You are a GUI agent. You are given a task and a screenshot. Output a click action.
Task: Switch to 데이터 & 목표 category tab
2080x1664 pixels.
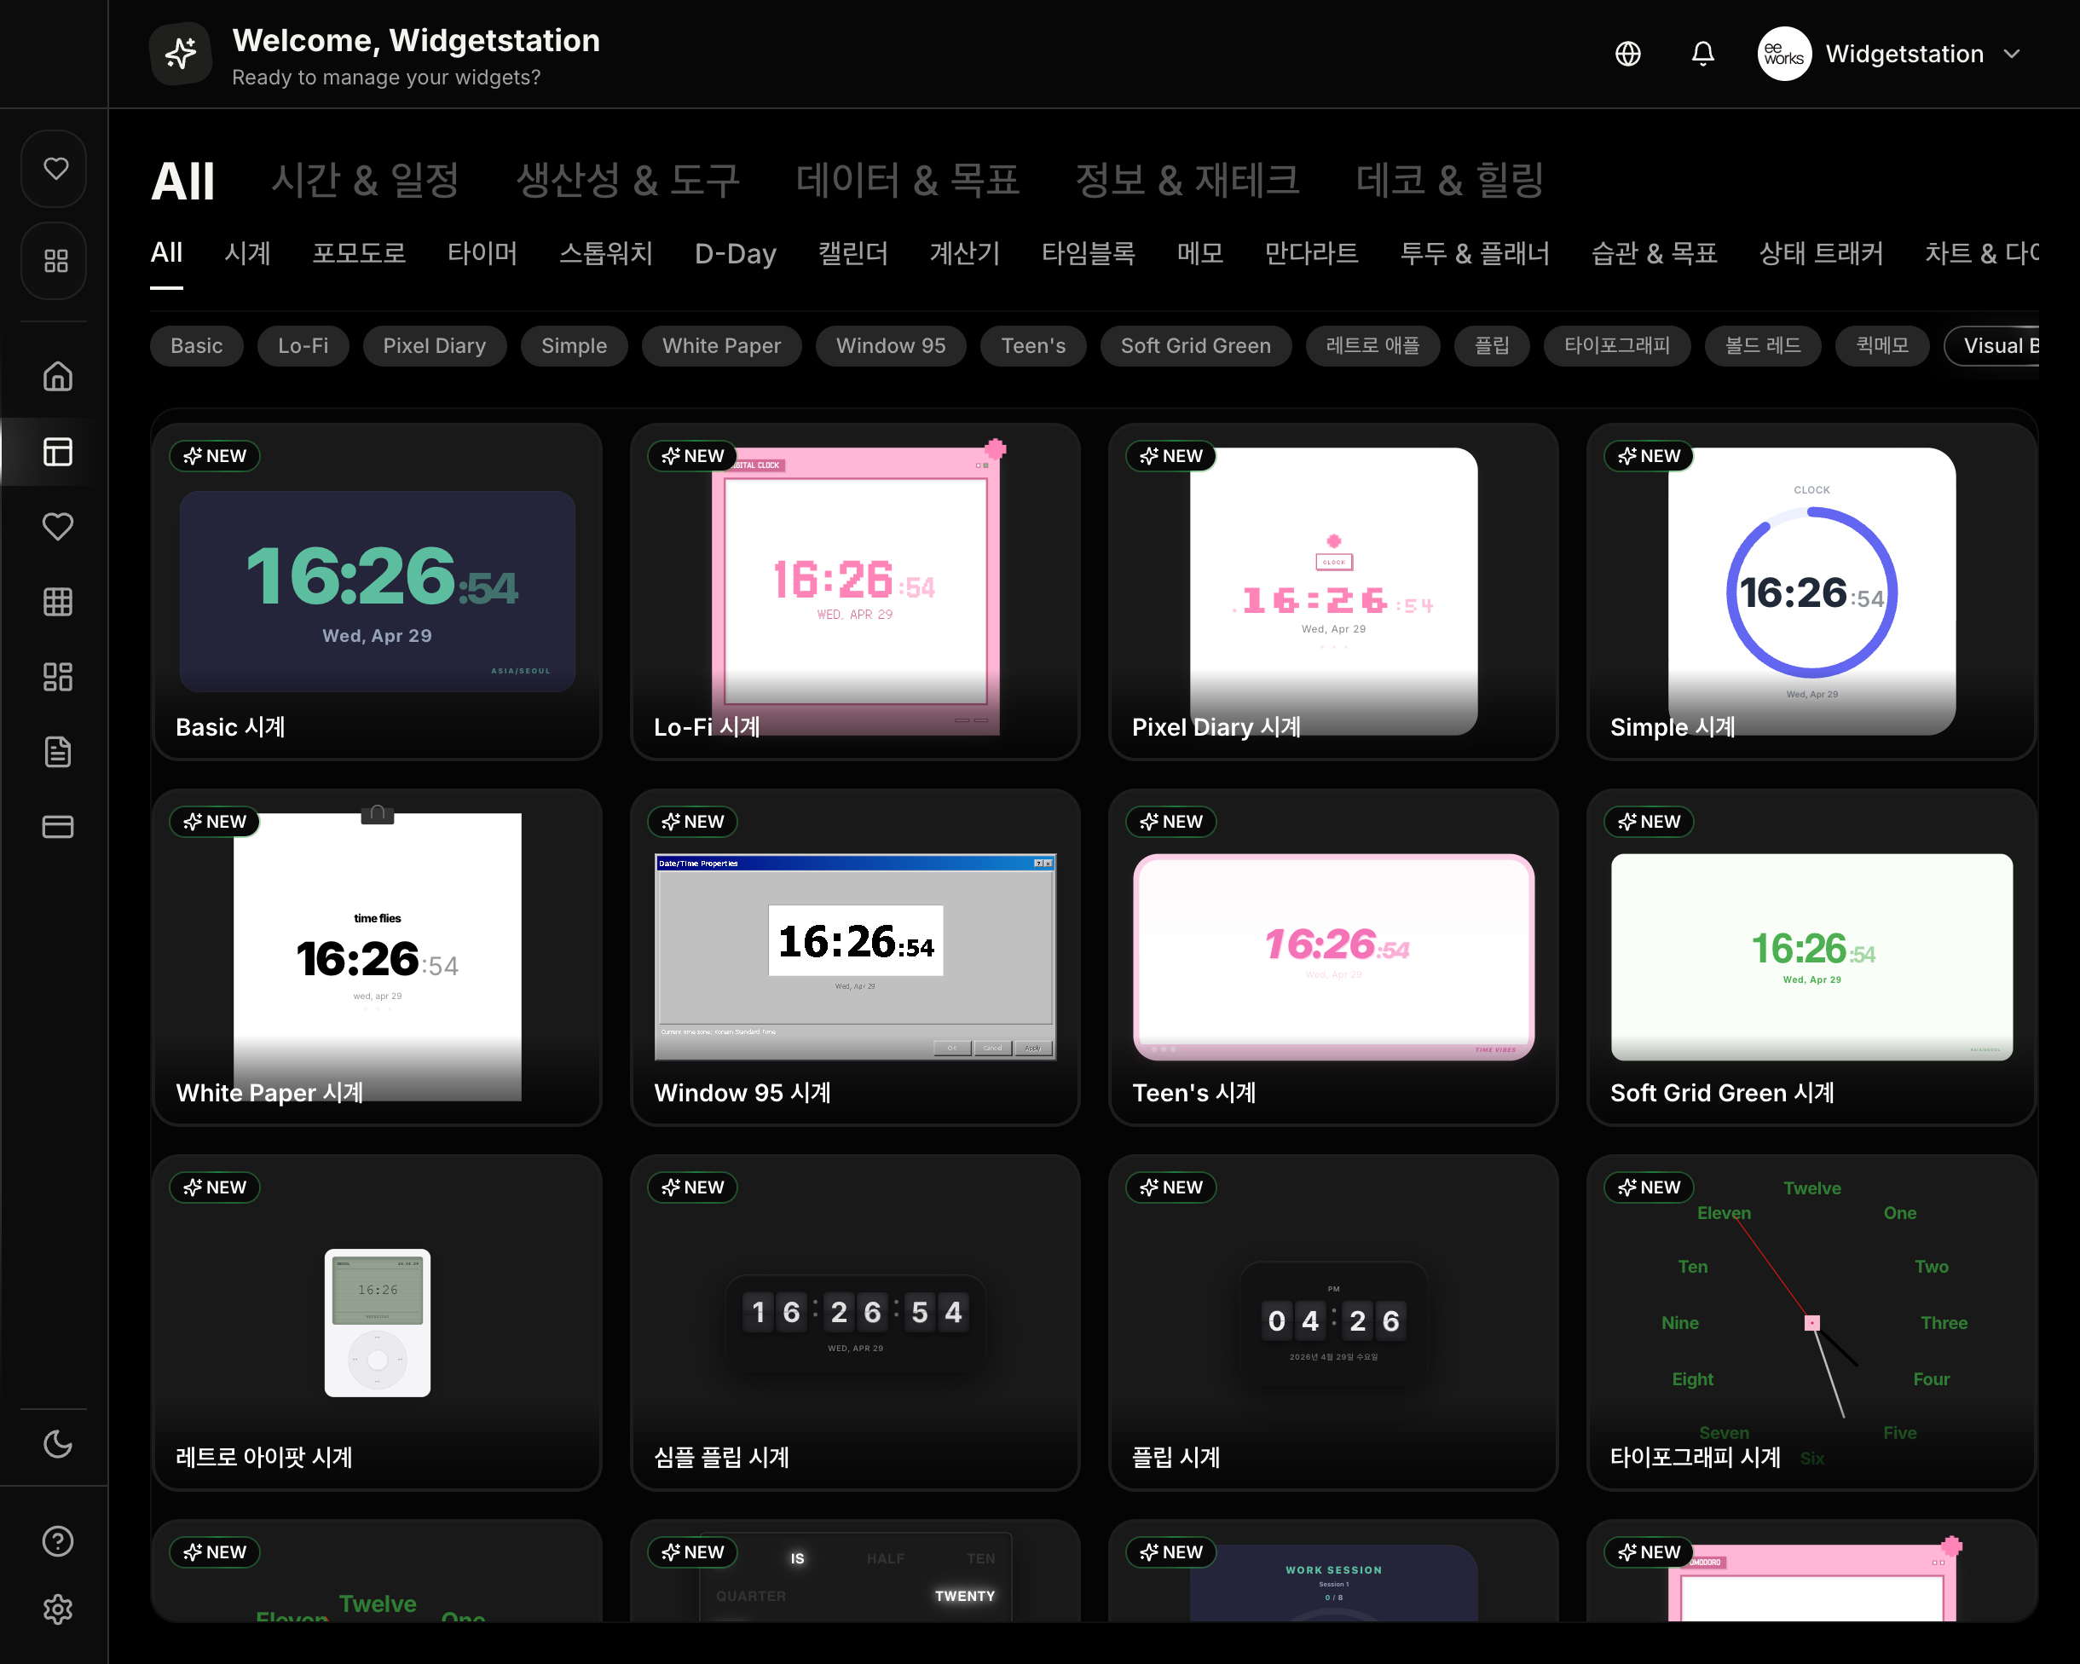(x=907, y=181)
